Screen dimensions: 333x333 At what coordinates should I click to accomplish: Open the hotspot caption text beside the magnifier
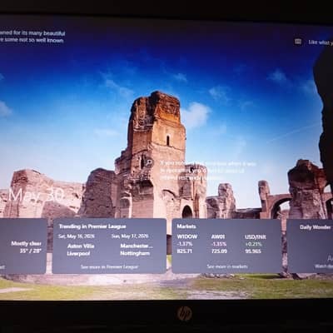207,170
